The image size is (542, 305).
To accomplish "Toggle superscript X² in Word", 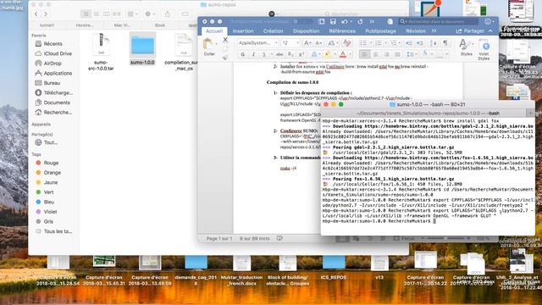I will [301, 54].
